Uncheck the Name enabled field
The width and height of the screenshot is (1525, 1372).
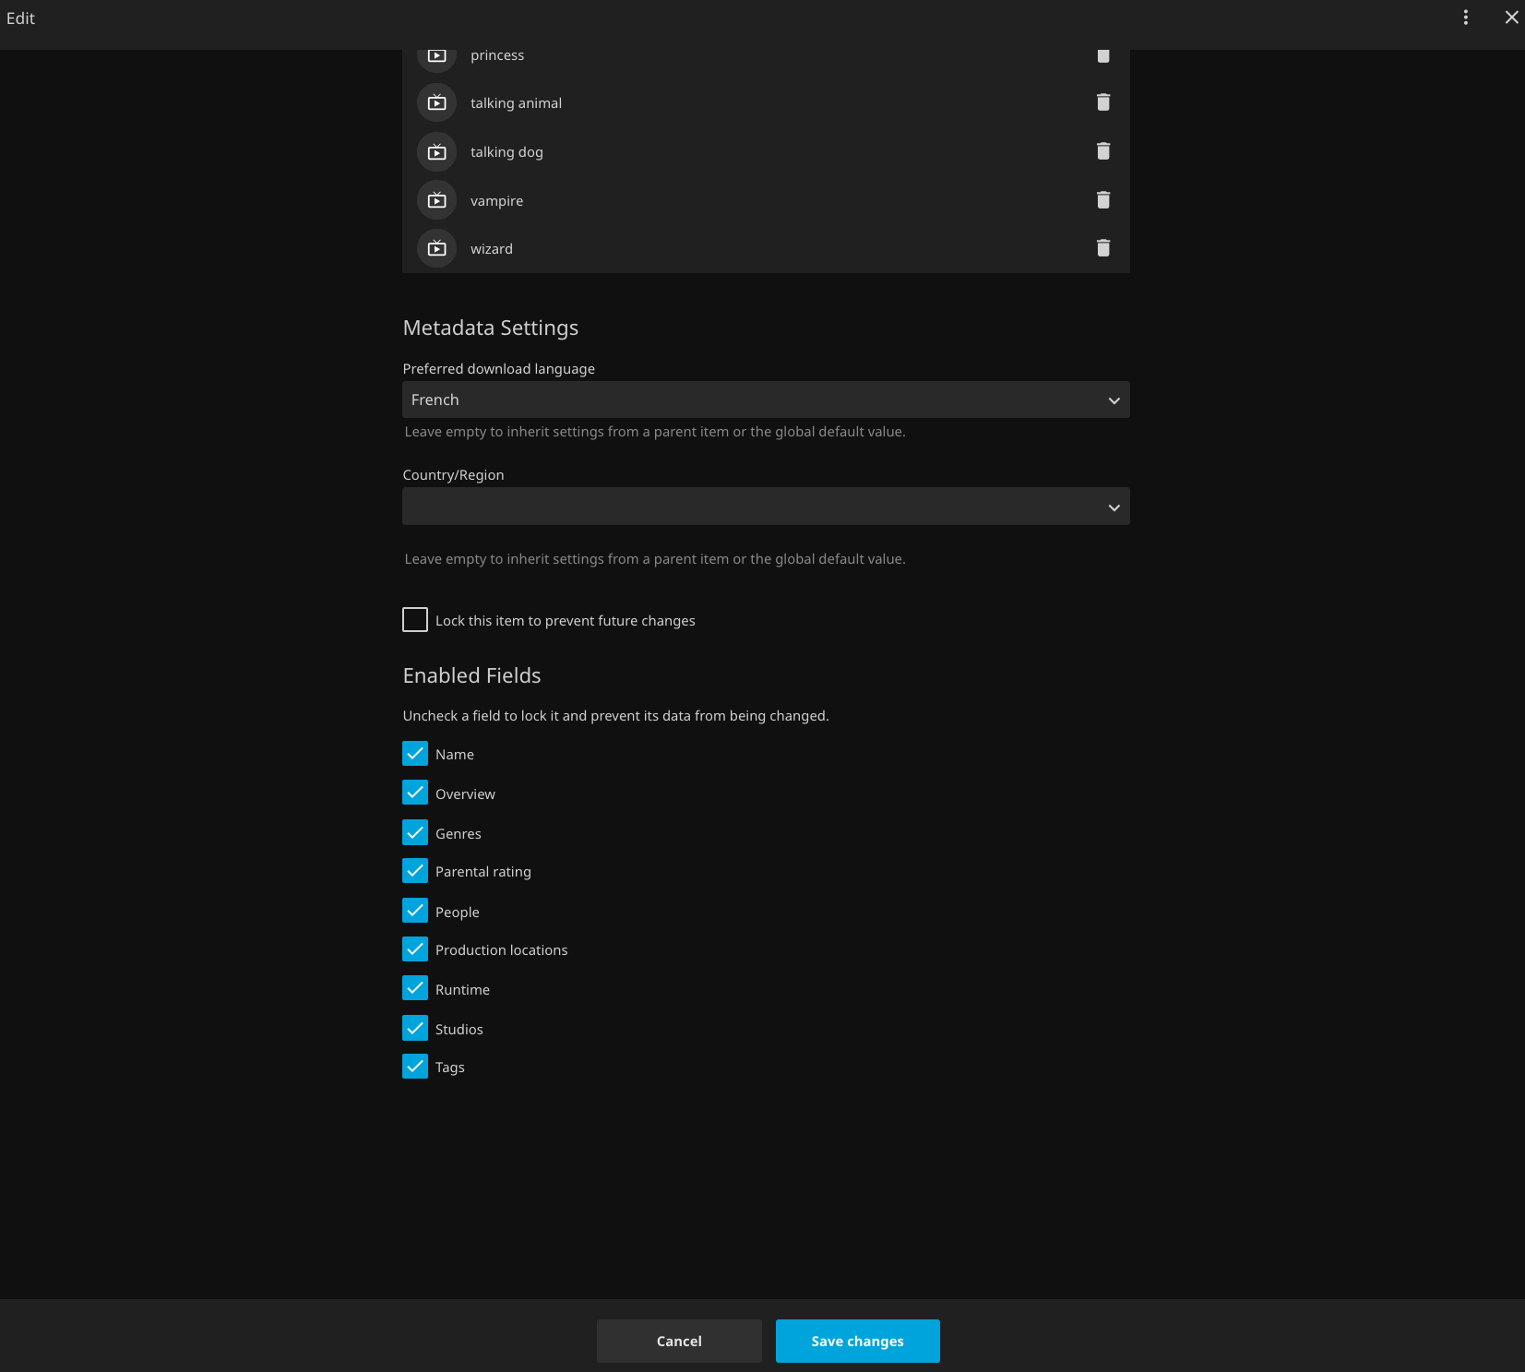415,754
